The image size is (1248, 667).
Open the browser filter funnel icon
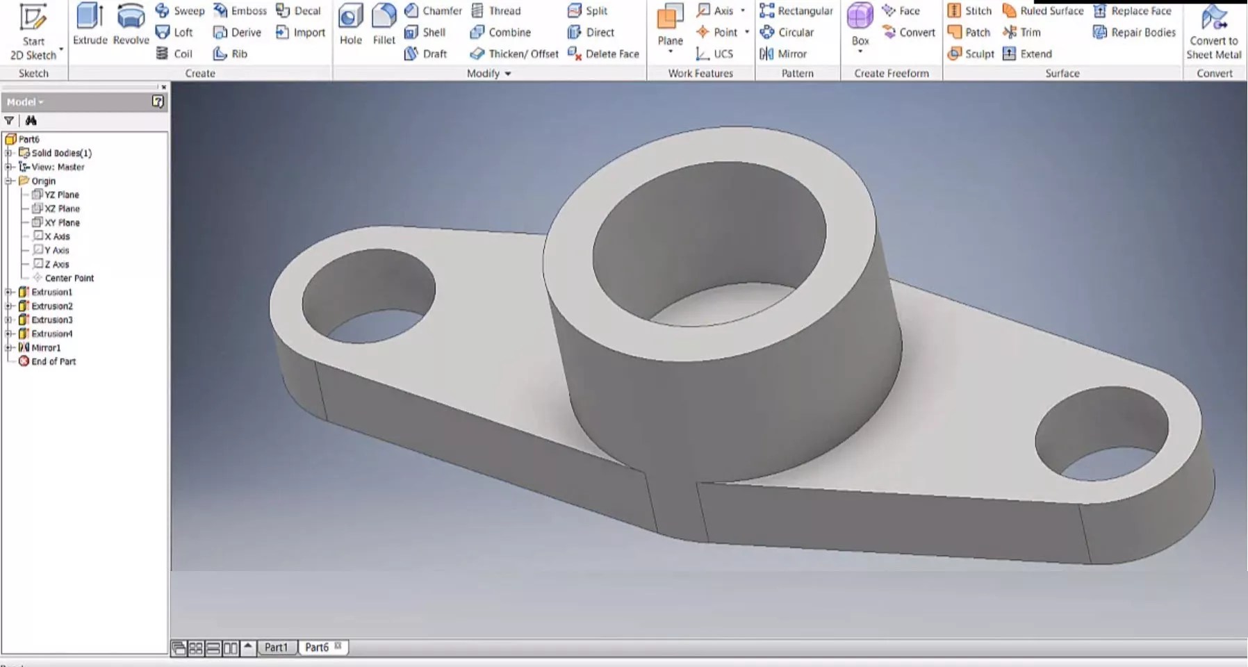[x=9, y=120]
